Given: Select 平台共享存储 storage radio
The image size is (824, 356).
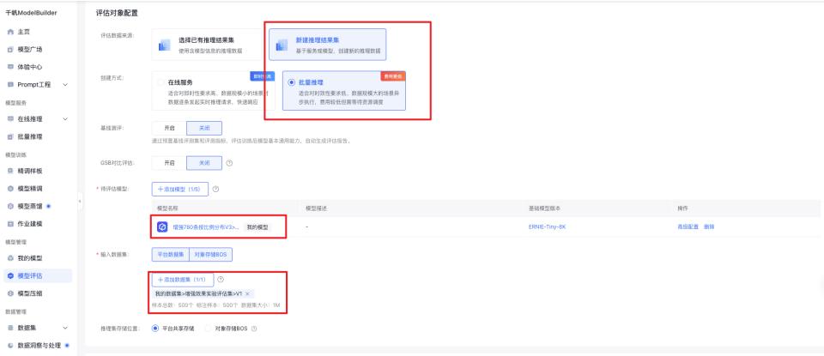Looking at the screenshot, I should pos(155,329).
